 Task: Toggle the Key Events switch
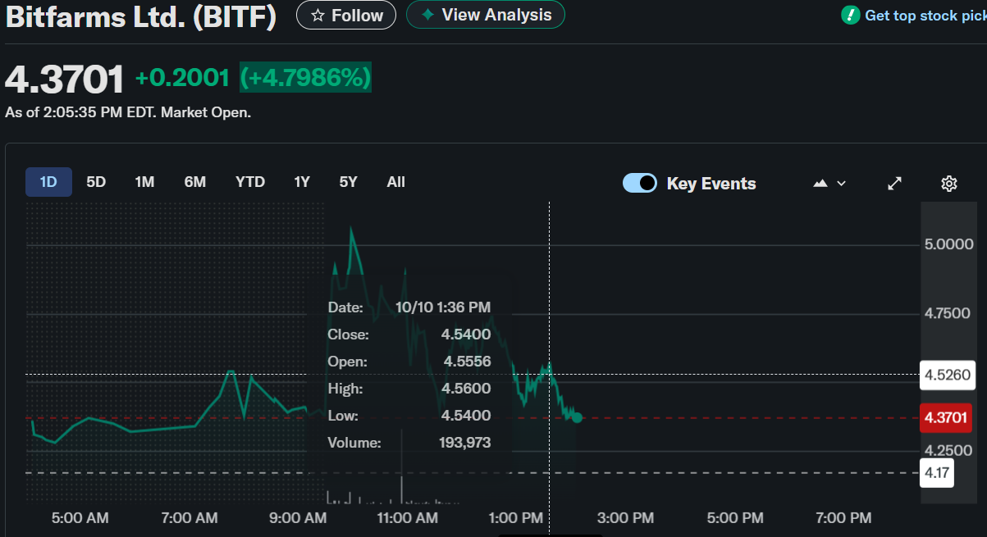[640, 183]
